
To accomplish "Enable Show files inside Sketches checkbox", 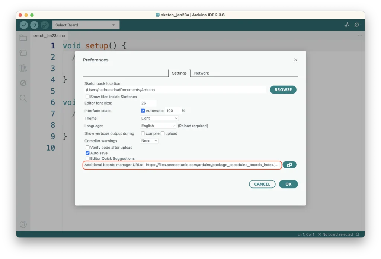I will pos(87,97).
